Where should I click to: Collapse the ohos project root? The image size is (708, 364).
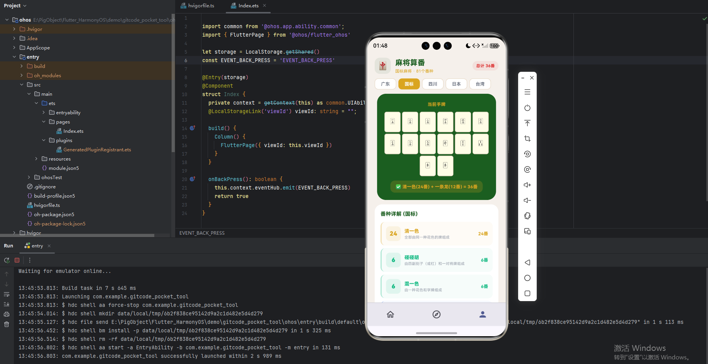pyautogui.click(x=7, y=20)
